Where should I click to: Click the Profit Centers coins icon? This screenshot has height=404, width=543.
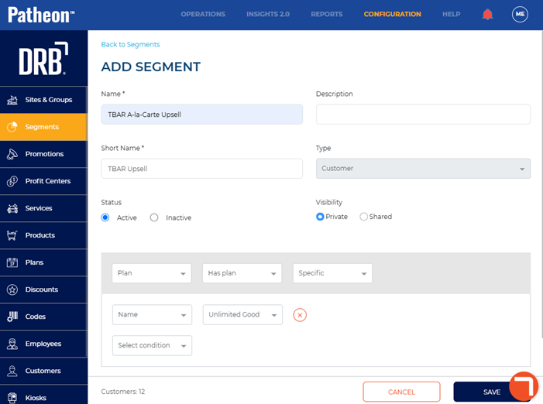click(12, 181)
